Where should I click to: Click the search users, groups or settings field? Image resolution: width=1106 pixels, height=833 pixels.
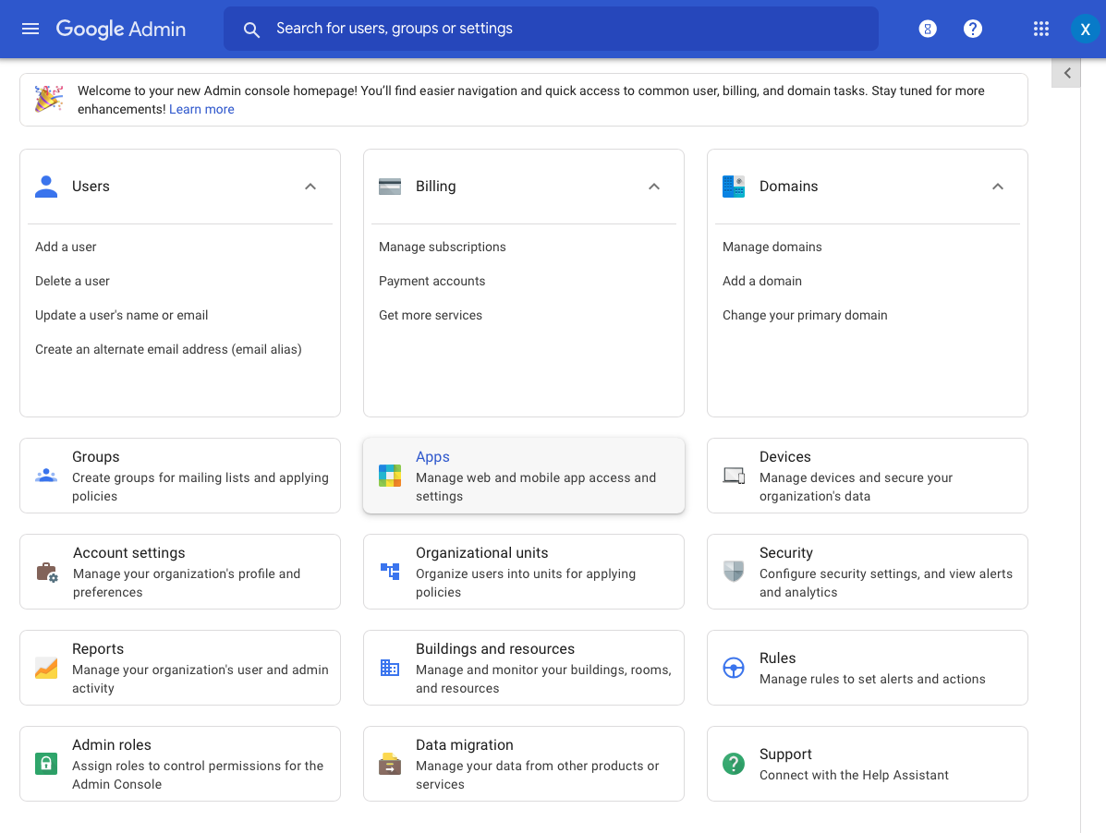[551, 29]
